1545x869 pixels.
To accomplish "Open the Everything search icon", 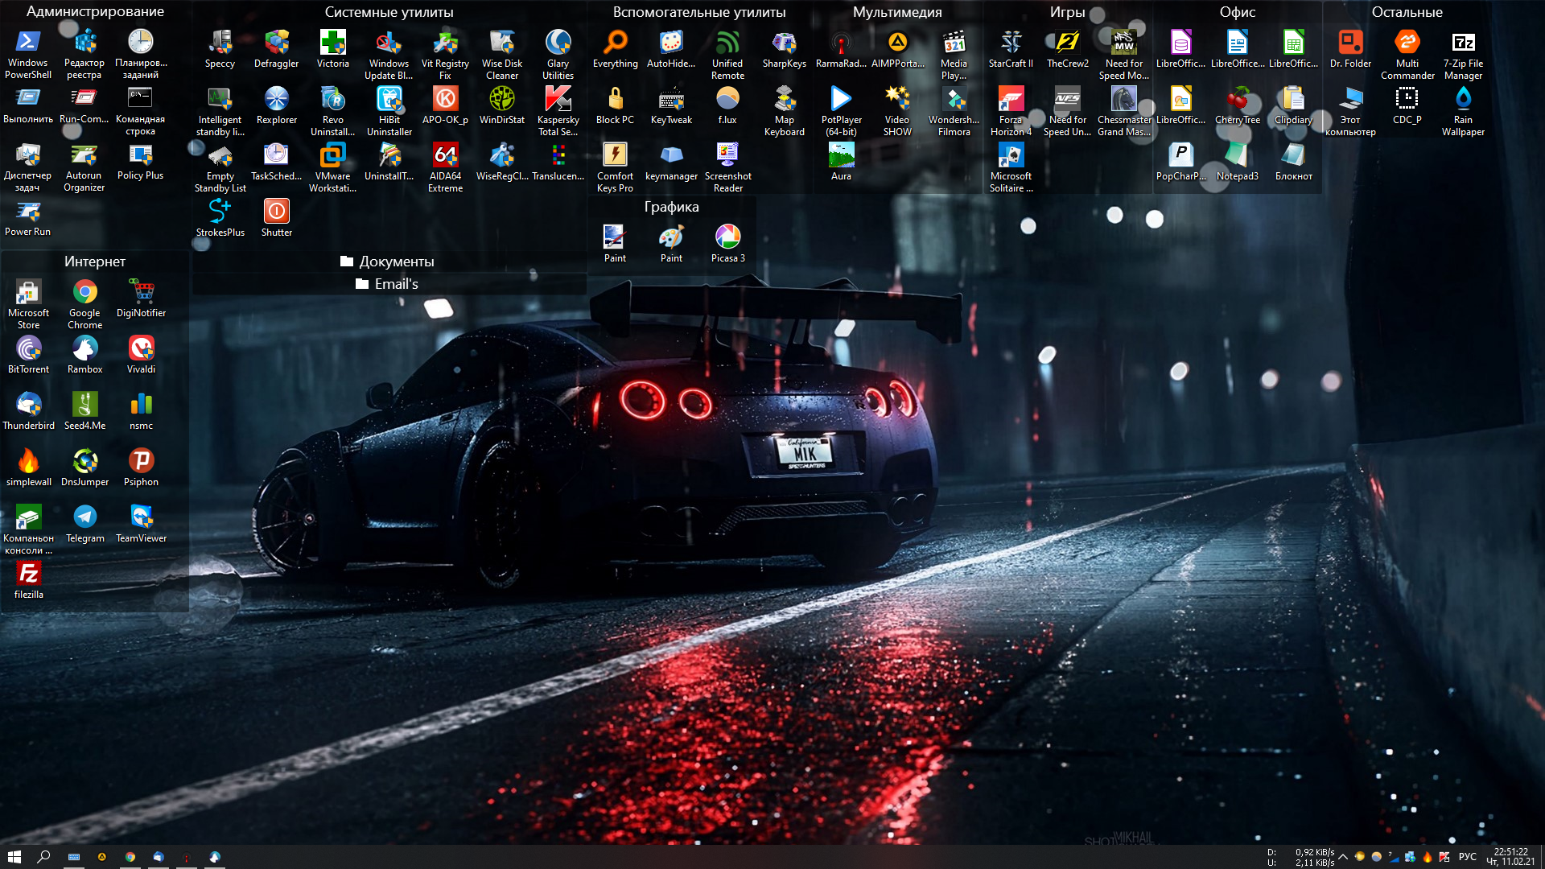I will pos(616,49).
